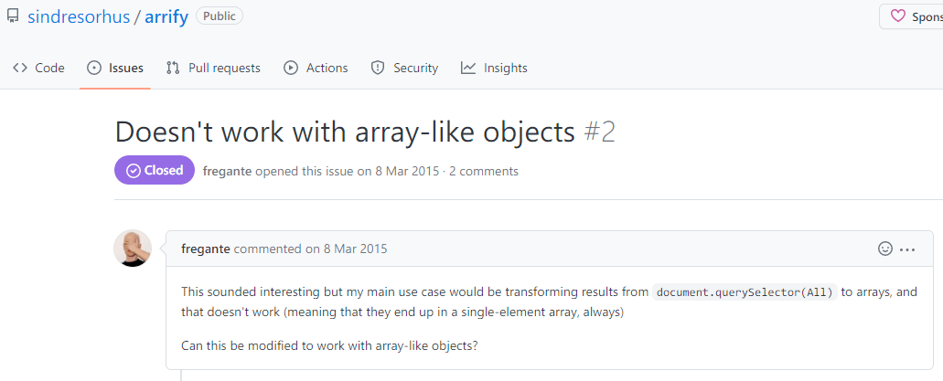The width and height of the screenshot is (943, 381).
Task: Open the Code tab
Action: pyautogui.click(x=38, y=68)
